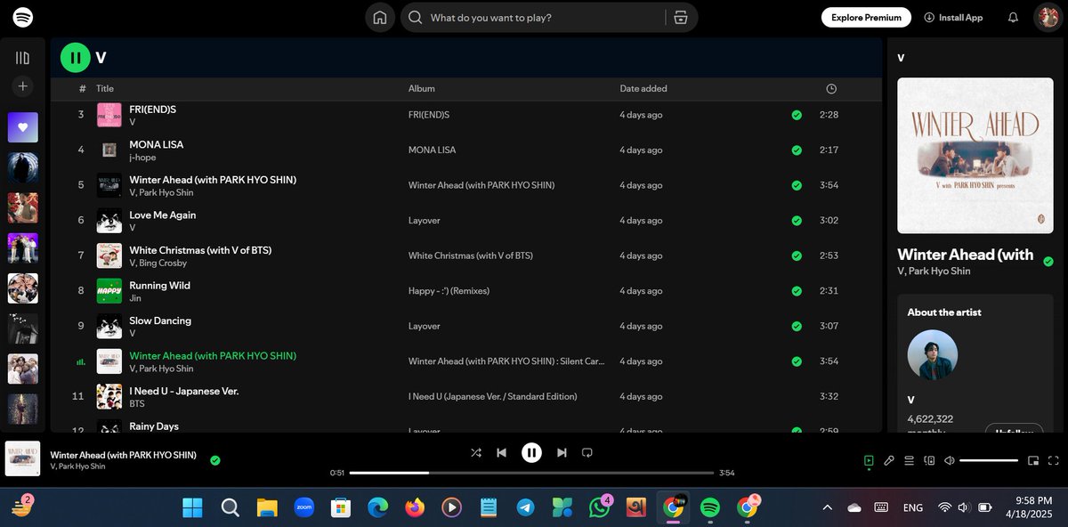Open the 'Happy - :') (Remixes)' album link

tap(449, 291)
